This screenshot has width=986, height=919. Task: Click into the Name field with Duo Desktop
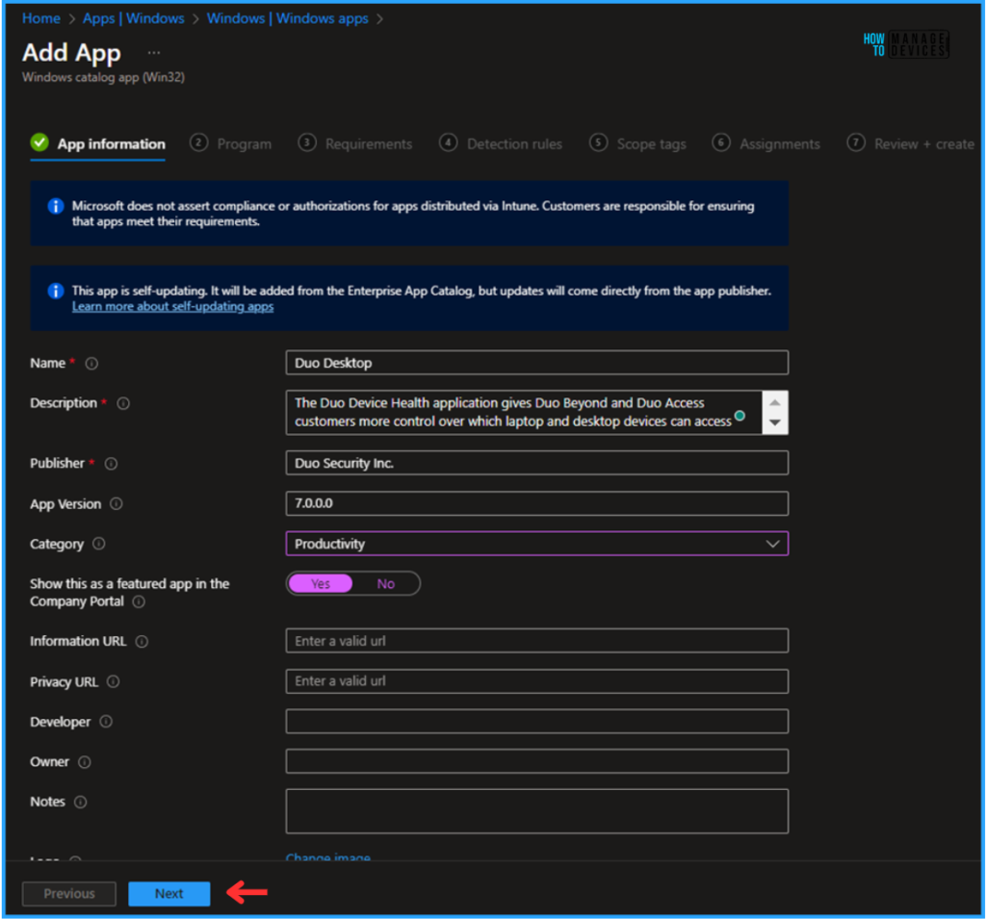click(537, 363)
